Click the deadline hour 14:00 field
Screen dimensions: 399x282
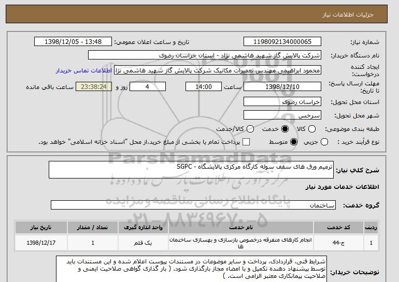point(204,86)
